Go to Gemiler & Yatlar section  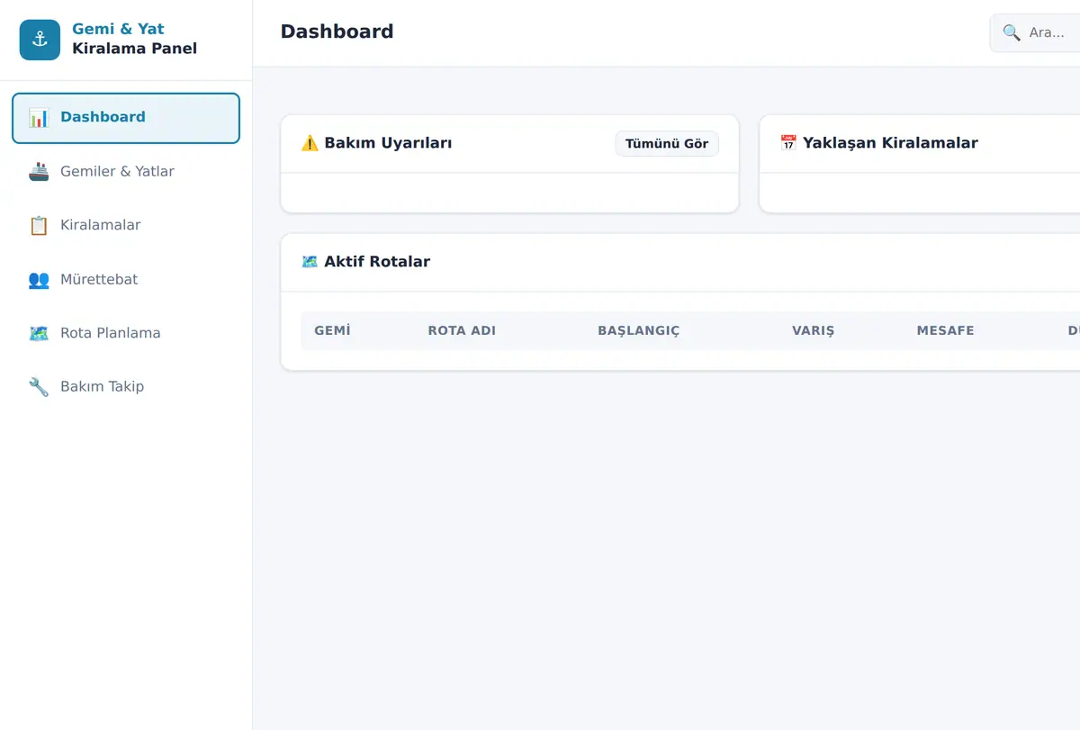pos(126,172)
